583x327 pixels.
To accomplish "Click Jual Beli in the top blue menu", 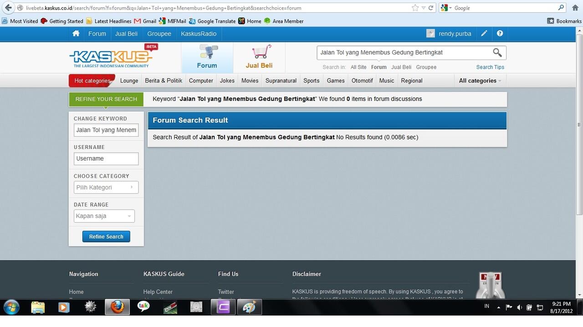I will (126, 34).
